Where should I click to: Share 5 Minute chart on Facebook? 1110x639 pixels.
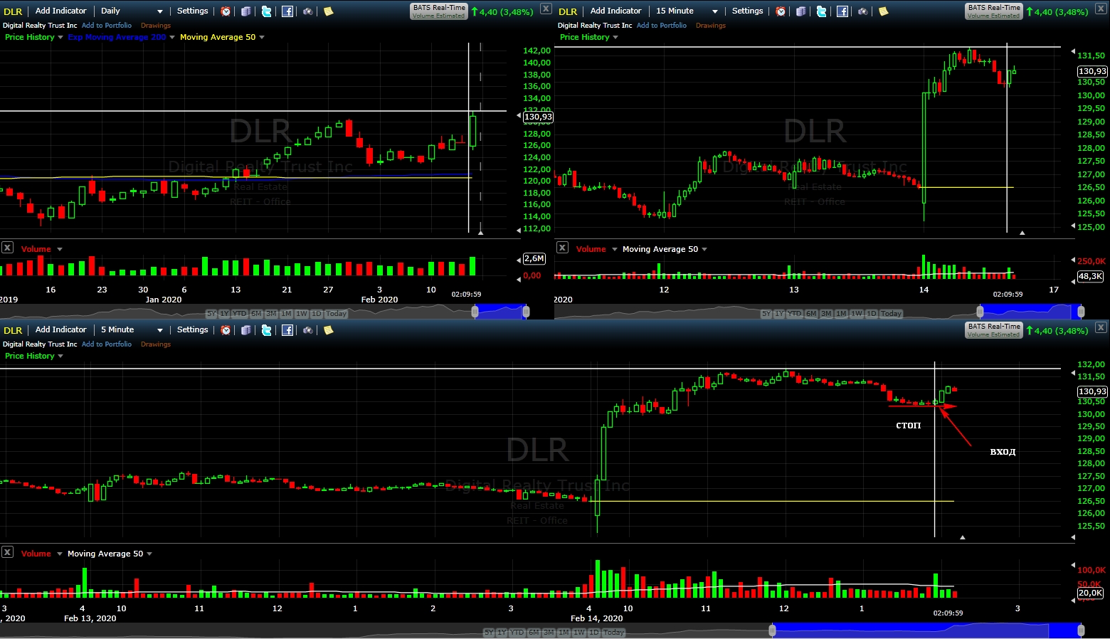click(x=287, y=330)
